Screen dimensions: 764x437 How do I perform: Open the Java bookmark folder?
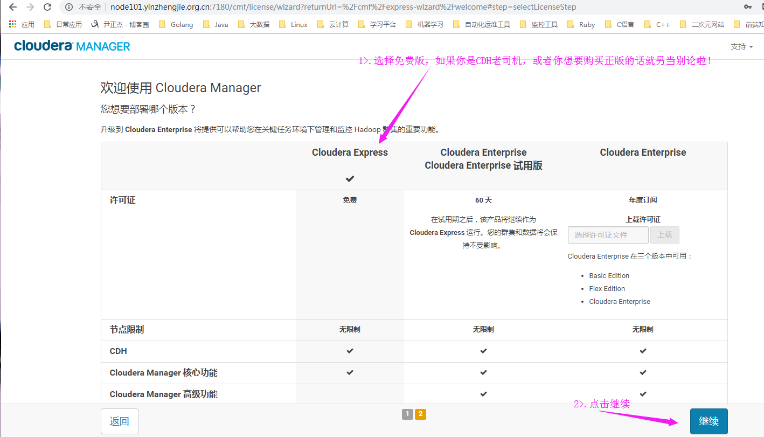click(x=216, y=24)
